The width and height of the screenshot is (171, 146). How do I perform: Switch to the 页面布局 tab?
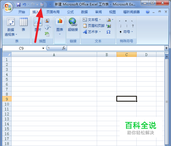[53, 12]
